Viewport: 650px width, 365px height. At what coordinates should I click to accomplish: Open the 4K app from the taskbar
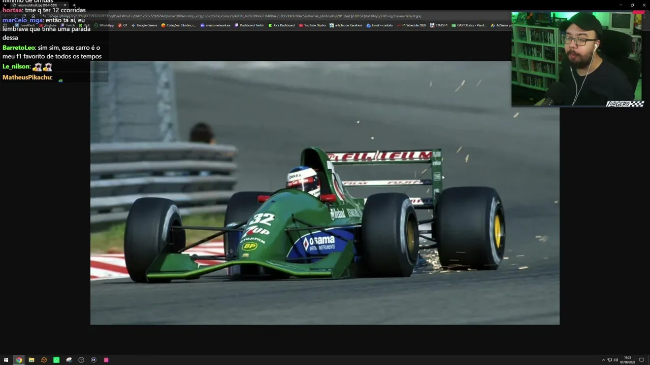coord(94,360)
